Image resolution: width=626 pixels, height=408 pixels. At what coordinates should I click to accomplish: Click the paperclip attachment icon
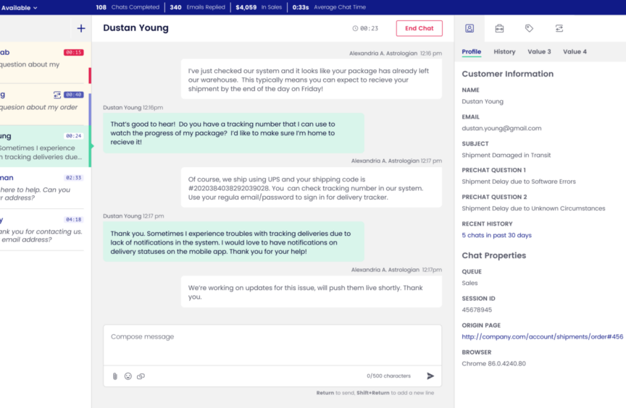pyautogui.click(x=114, y=376)
